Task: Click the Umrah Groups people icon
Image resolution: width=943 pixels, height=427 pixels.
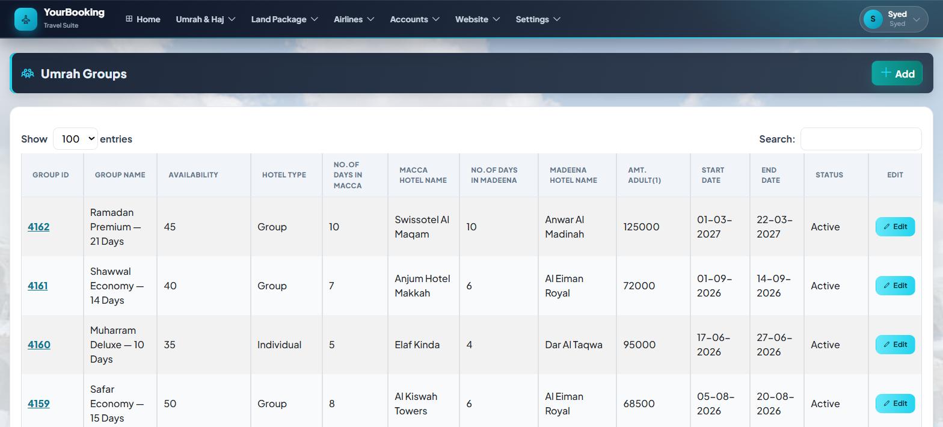Action: pyautogui.click(x=28, y=73)
